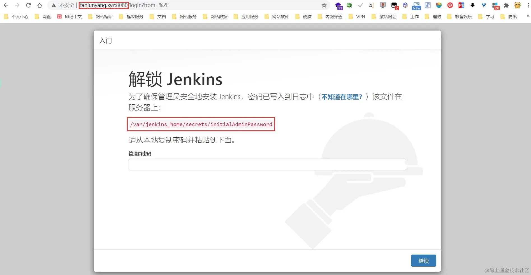Open the red FE helper extension
The width and height of the screenshot is (531, 275).
tap(461, 5)
